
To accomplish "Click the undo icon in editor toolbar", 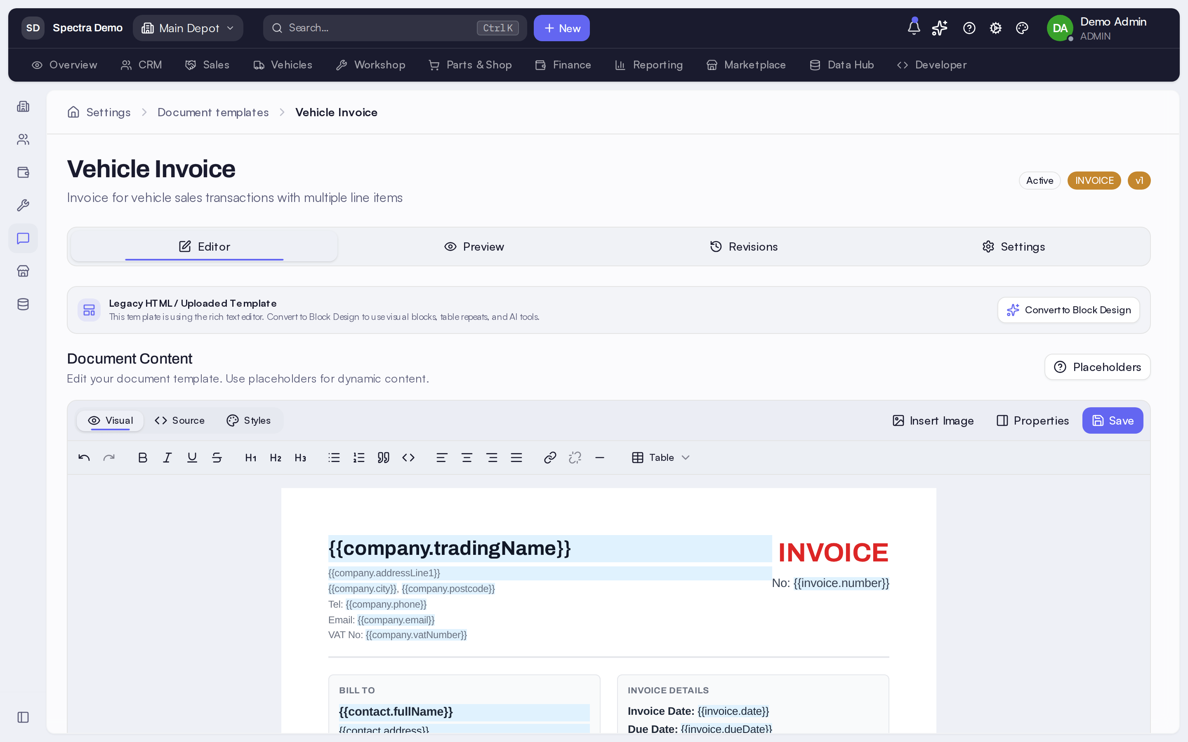I will (84, 458).
